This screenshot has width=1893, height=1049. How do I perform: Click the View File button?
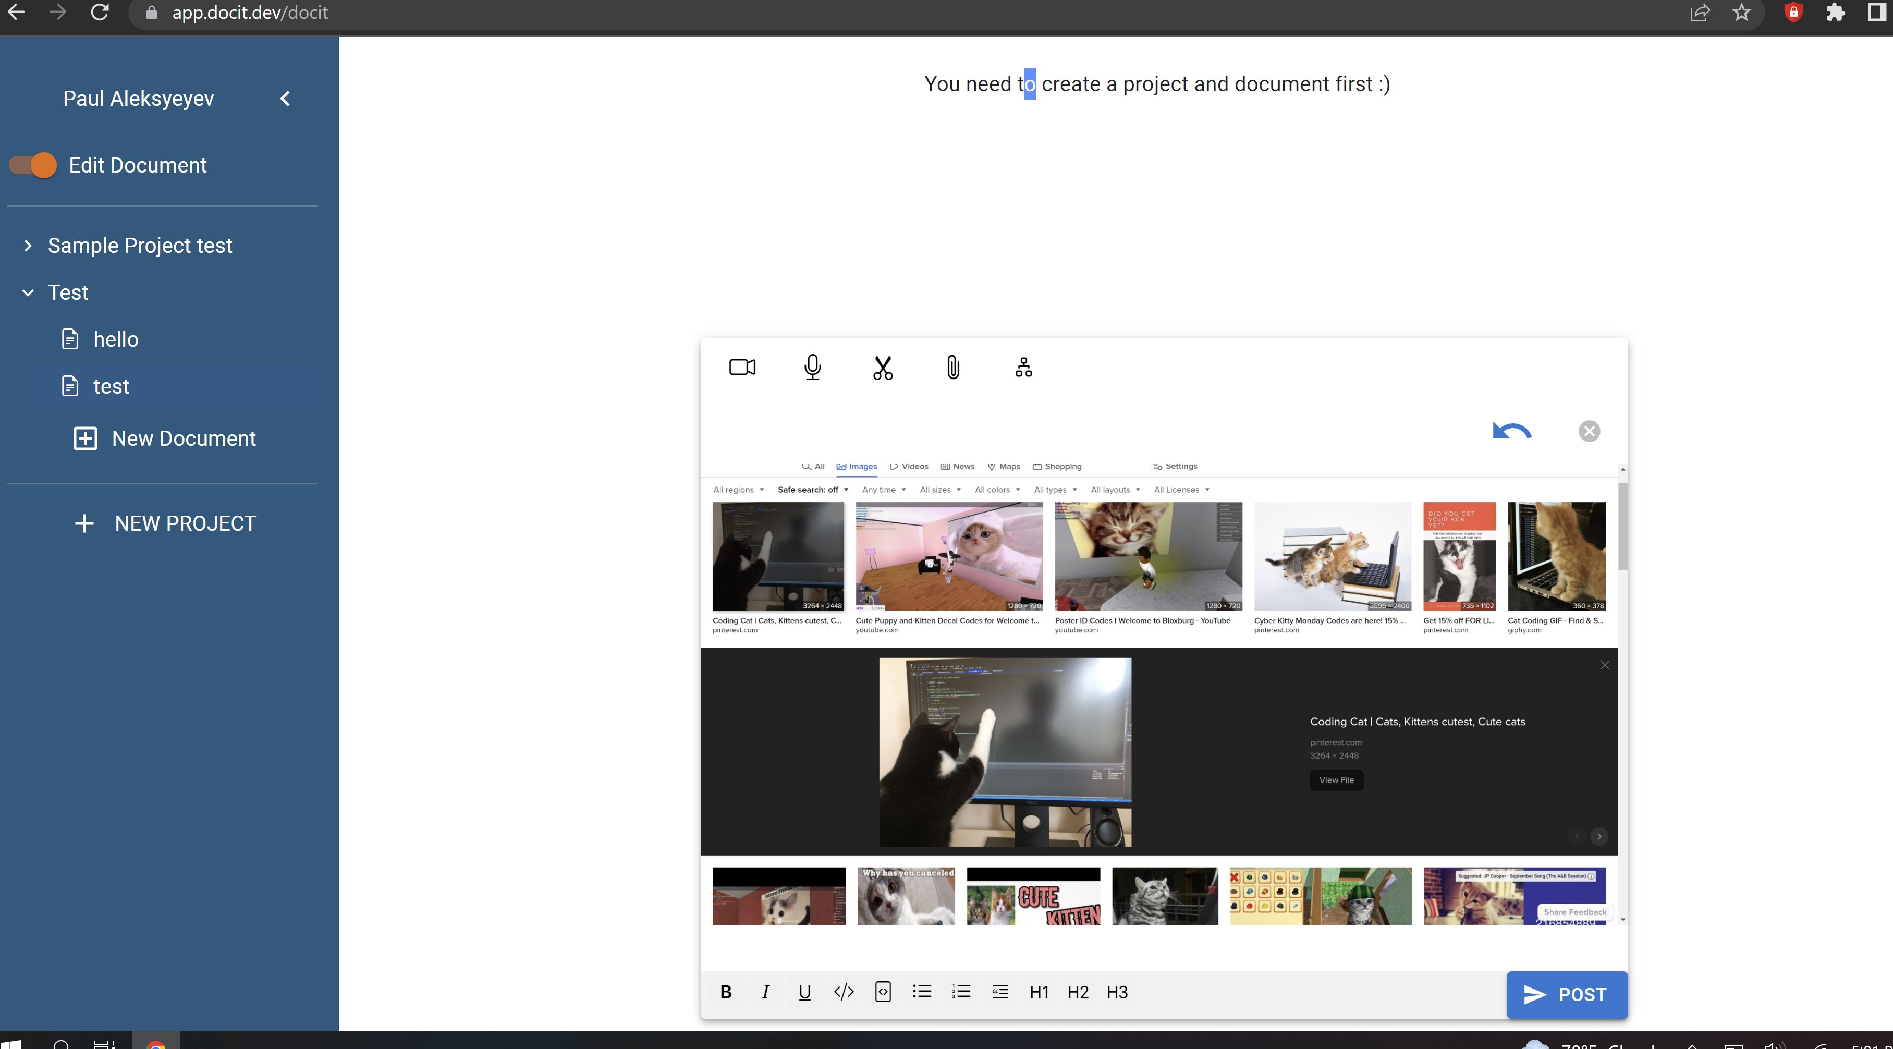click(1336, 780)
